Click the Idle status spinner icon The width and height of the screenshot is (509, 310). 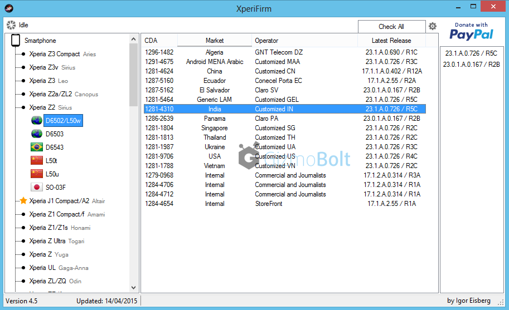click(11, 25)
